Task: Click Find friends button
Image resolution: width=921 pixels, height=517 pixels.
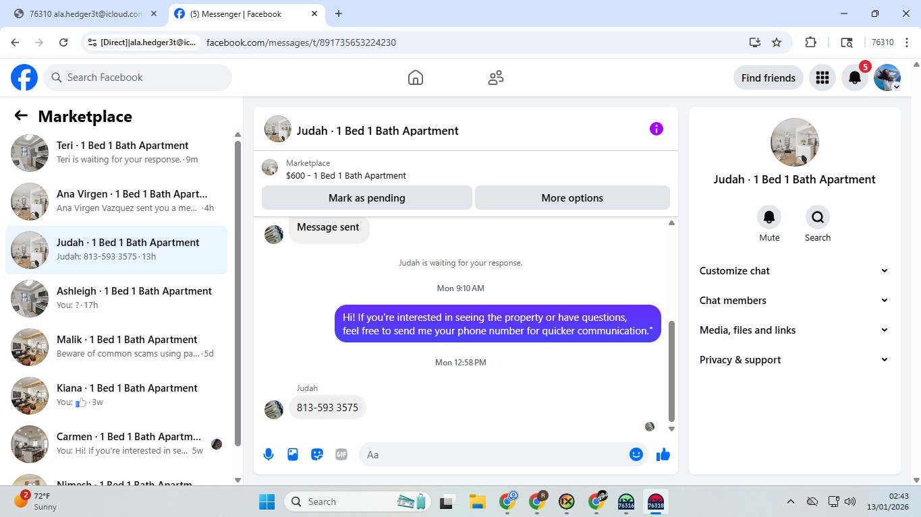Action: tap(769, 78)
